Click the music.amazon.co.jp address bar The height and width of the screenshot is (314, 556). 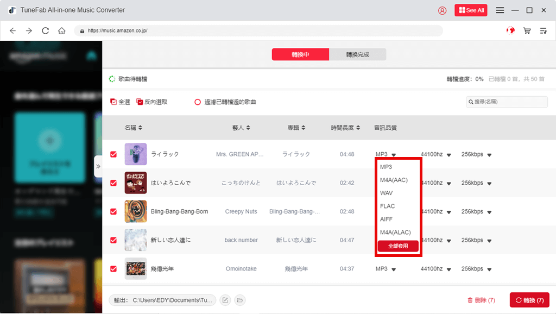click(x=258, y=30)
